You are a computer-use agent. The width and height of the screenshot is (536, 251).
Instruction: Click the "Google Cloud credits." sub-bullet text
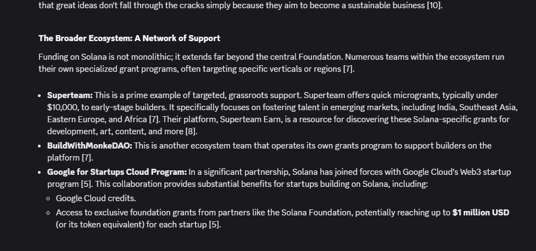[96, 198]
